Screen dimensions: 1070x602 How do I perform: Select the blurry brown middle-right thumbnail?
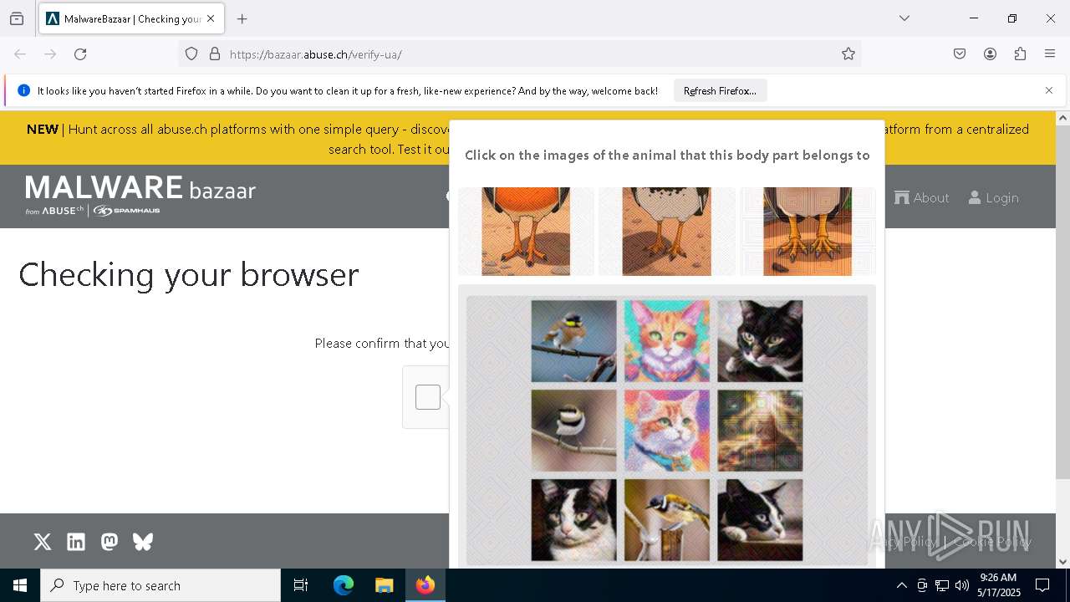[760, 431]
